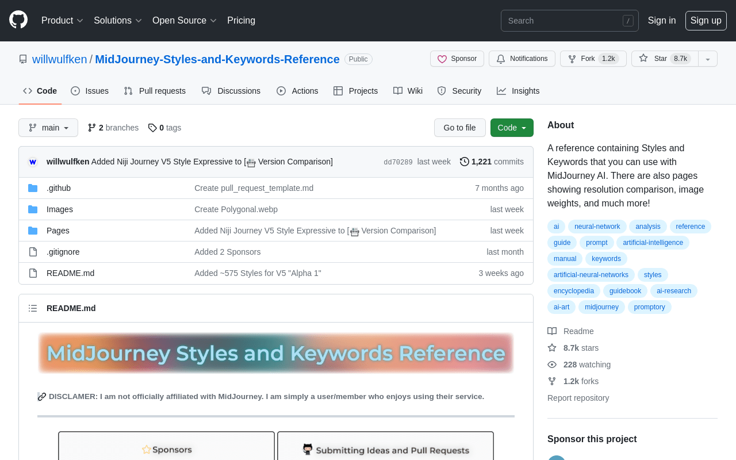736x460 pixels.
Task: Click the Go to file button
Action: click(459, 128)
